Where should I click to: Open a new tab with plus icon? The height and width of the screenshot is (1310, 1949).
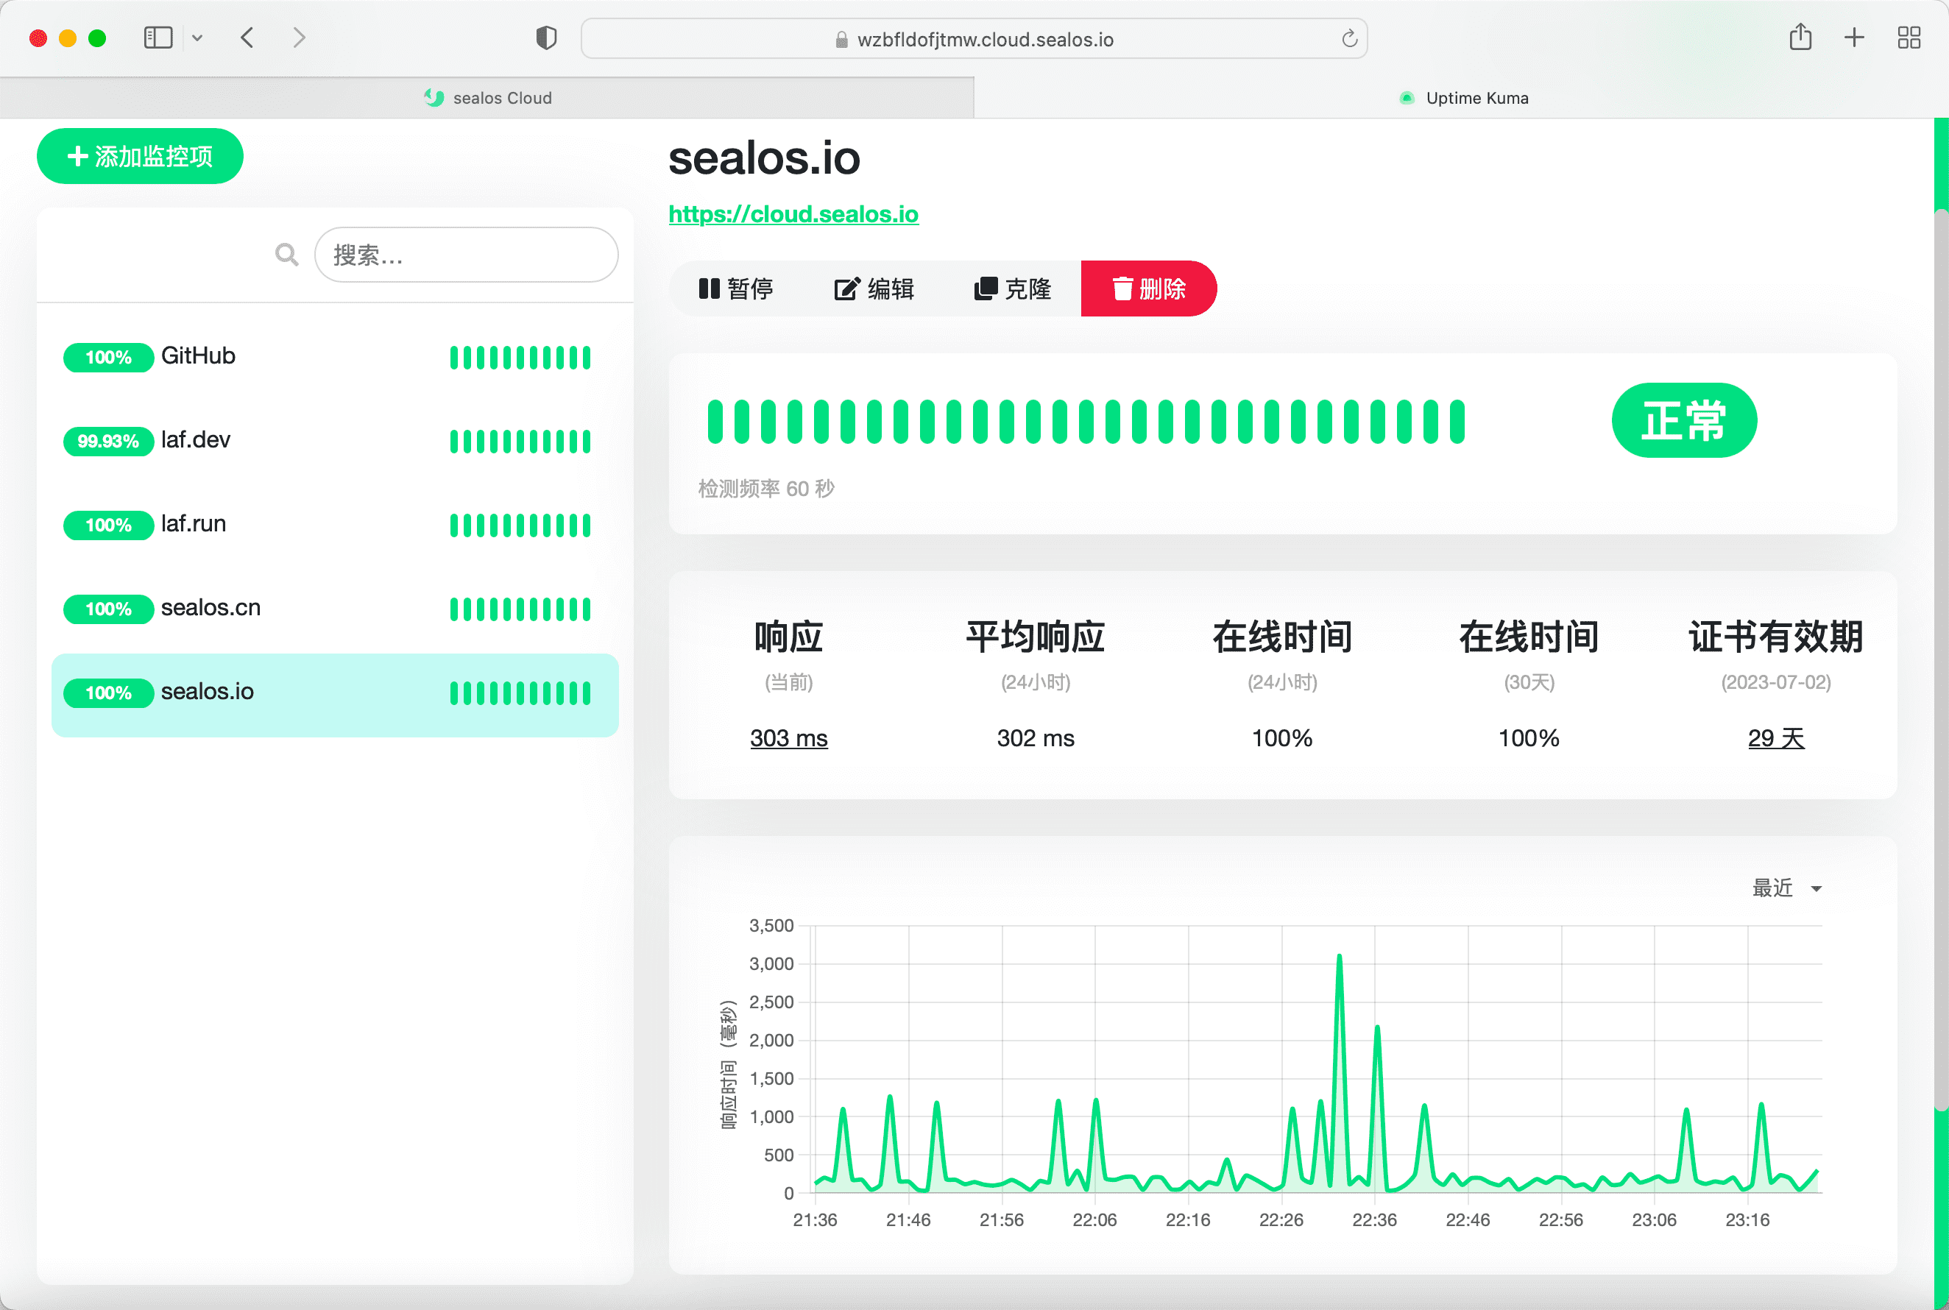coord(1854,38)
